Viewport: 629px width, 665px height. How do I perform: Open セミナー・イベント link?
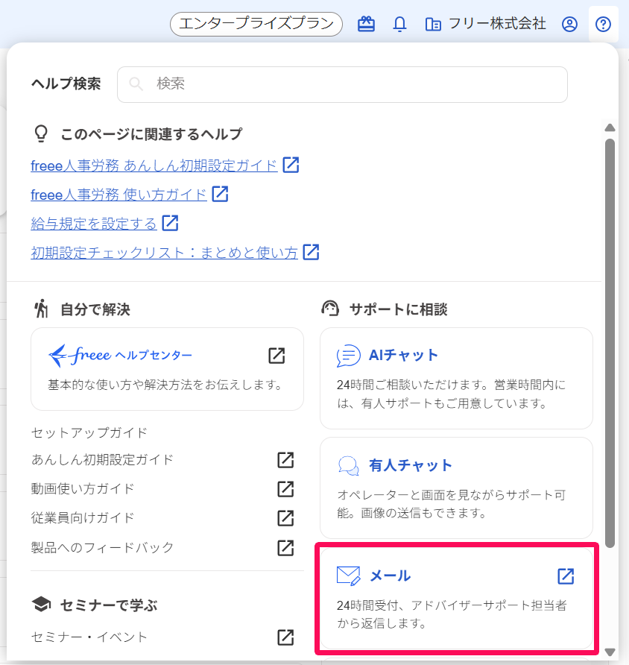(89, 637)
